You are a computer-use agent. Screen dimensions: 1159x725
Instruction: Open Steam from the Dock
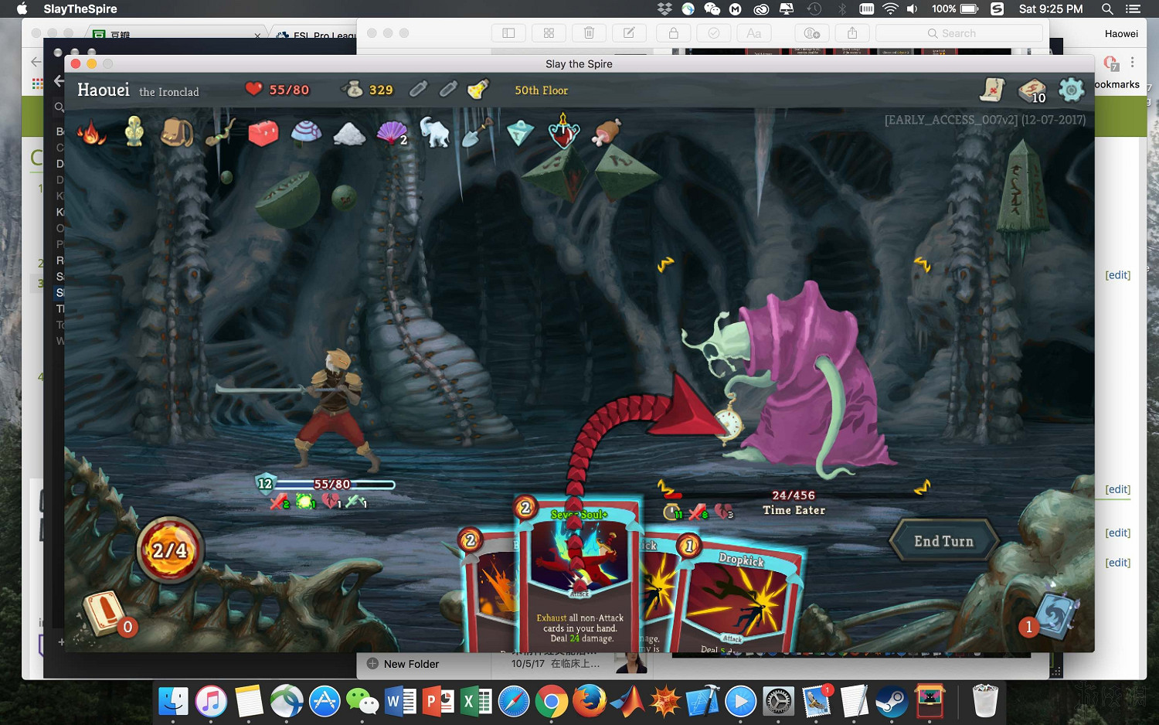click(x=892, y=702)
